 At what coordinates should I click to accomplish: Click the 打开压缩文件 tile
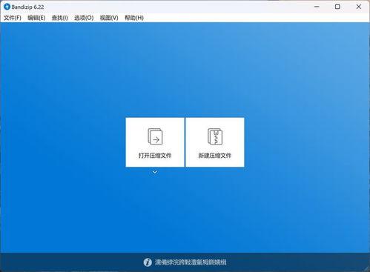pos(155,142)
